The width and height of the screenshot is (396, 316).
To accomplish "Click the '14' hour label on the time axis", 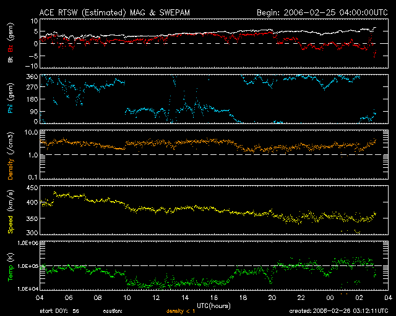I will coord(185,297).
